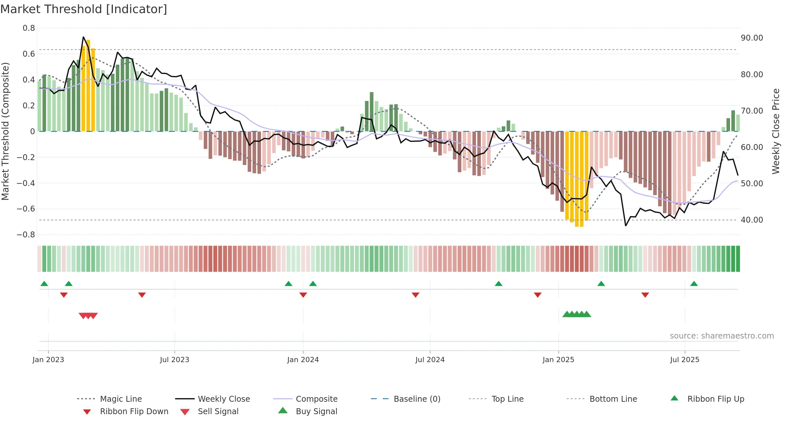Toggle the Sell Signal legend entry
785x442 pixels.
click(209, 411)
